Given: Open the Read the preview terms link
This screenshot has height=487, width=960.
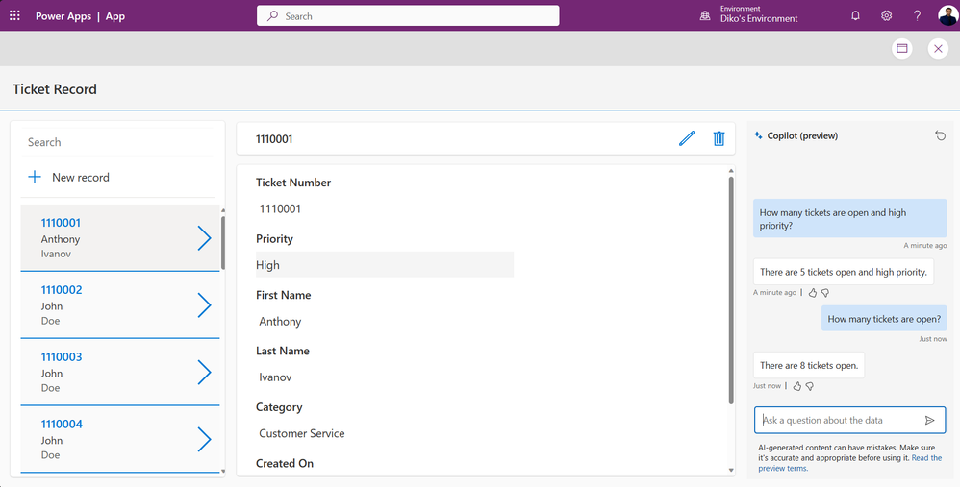Looking at the screenshot, I should click(x=923, y=458).
